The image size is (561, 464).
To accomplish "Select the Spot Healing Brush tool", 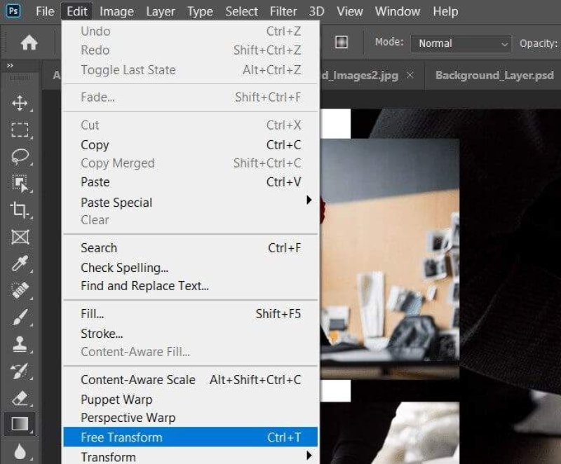I will point(20,290).
